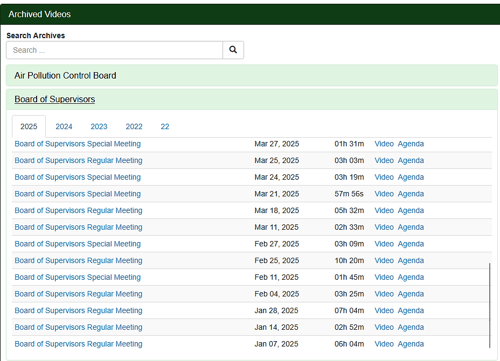
Task: Switch to the 2024 tab
Action: [64, 126]
